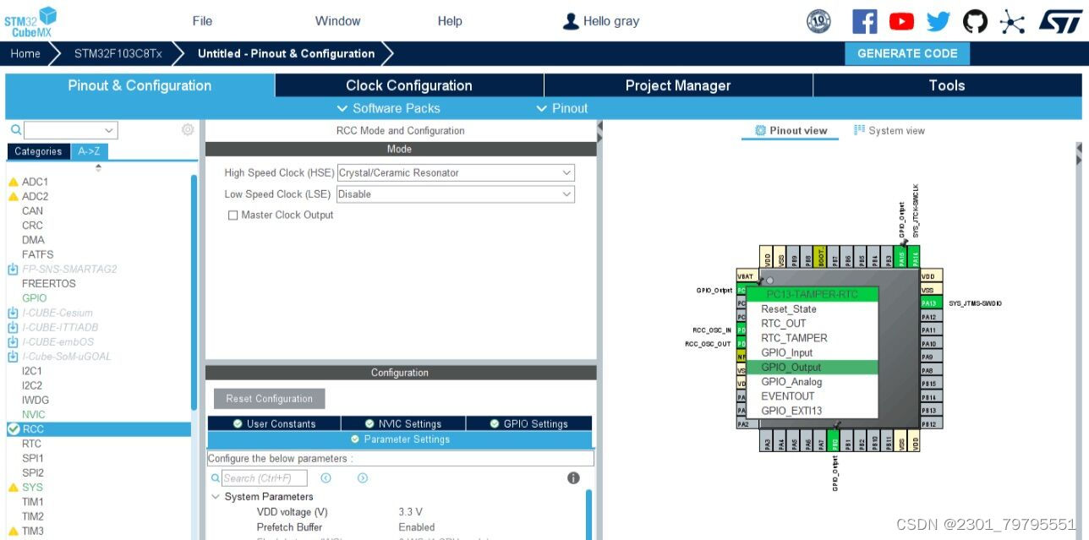Expand the Software Packs menu
Viewport: 1089px width, 540px height.
(388, 108)
